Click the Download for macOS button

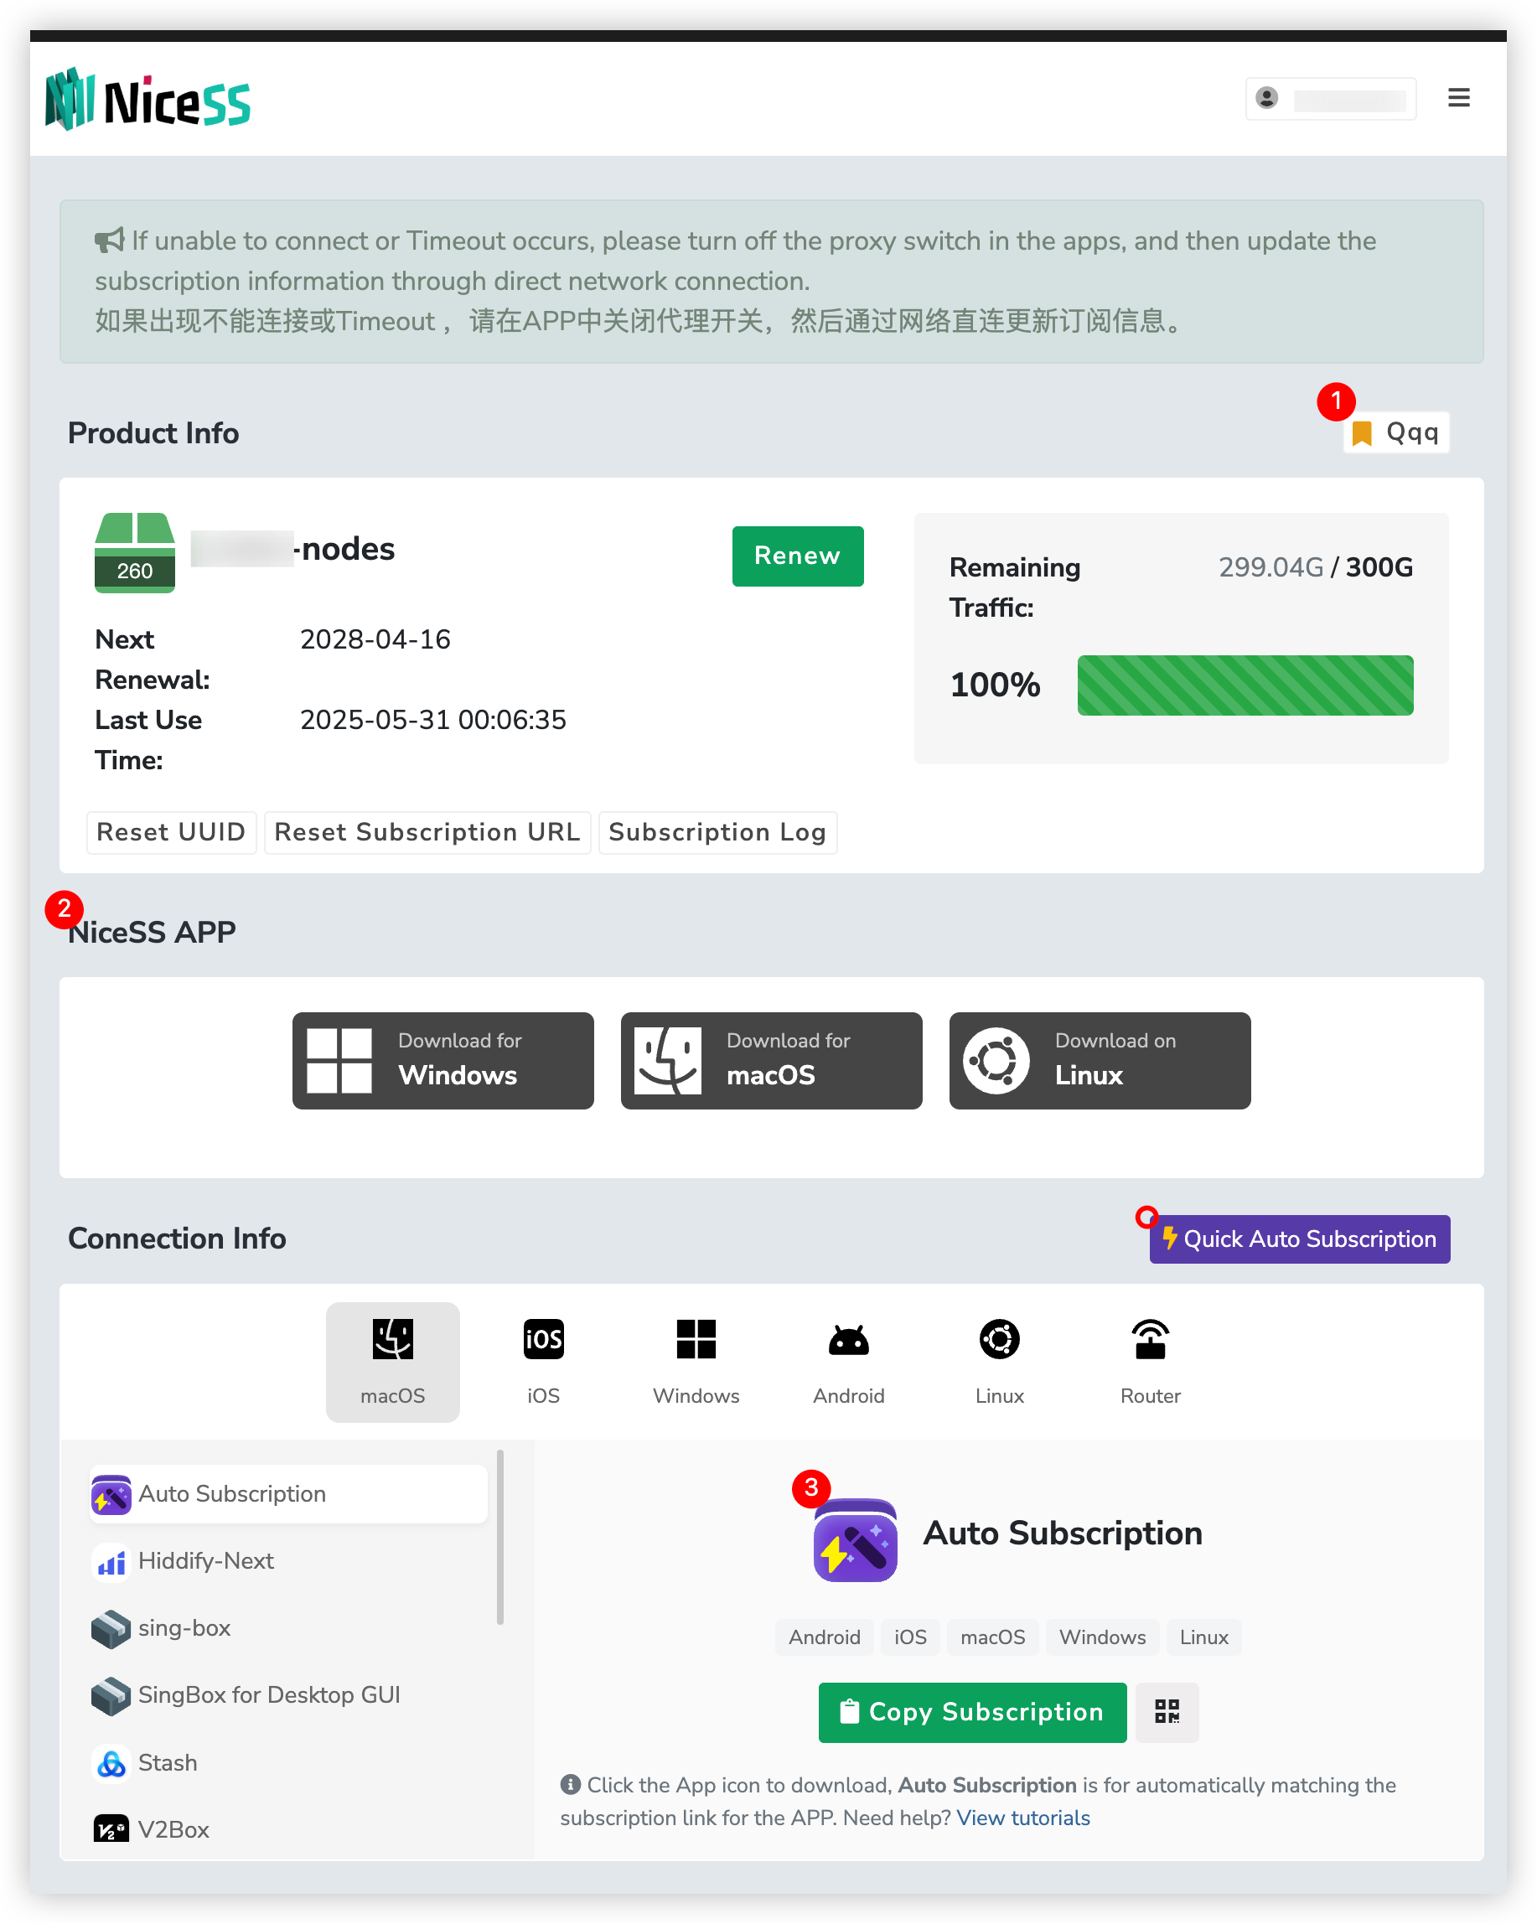click(771, 1060)
